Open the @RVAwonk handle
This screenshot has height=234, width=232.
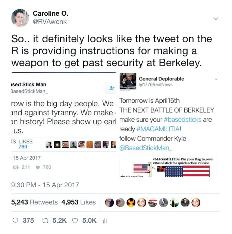(x=50, y=22)
